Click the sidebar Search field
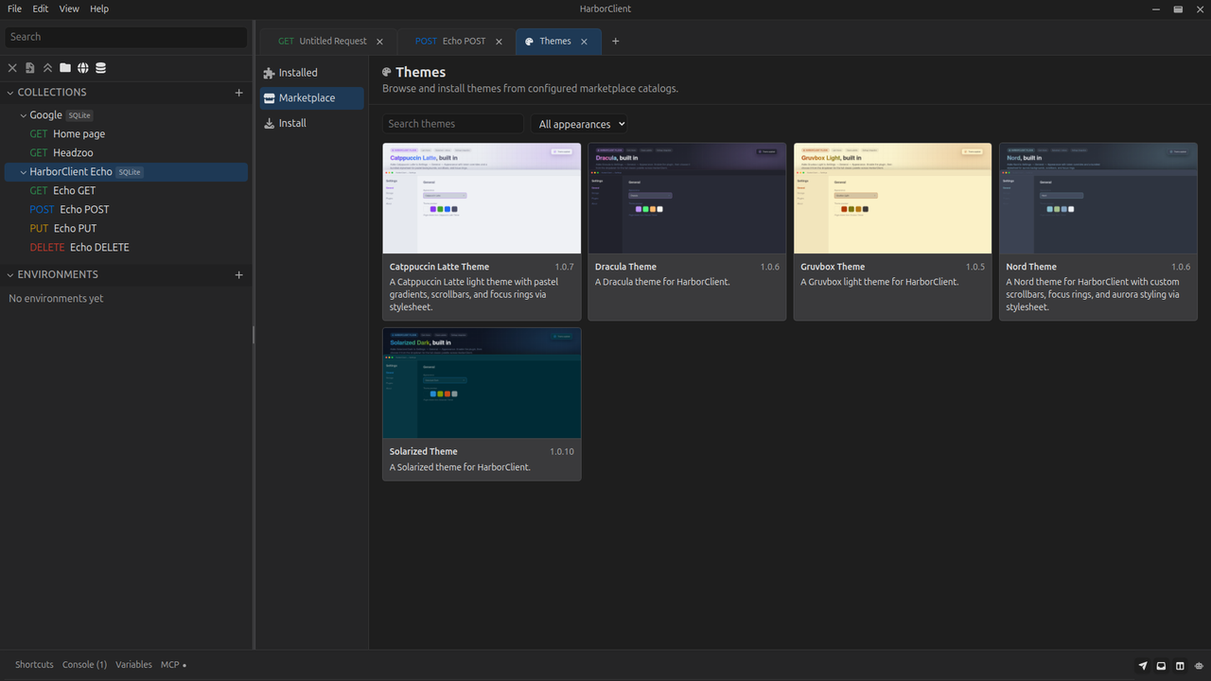 tap(126, 37)
